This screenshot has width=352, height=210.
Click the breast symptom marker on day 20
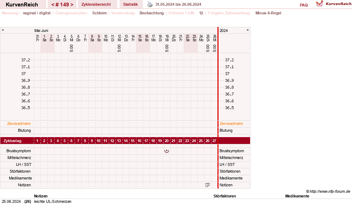pos(166,151)
